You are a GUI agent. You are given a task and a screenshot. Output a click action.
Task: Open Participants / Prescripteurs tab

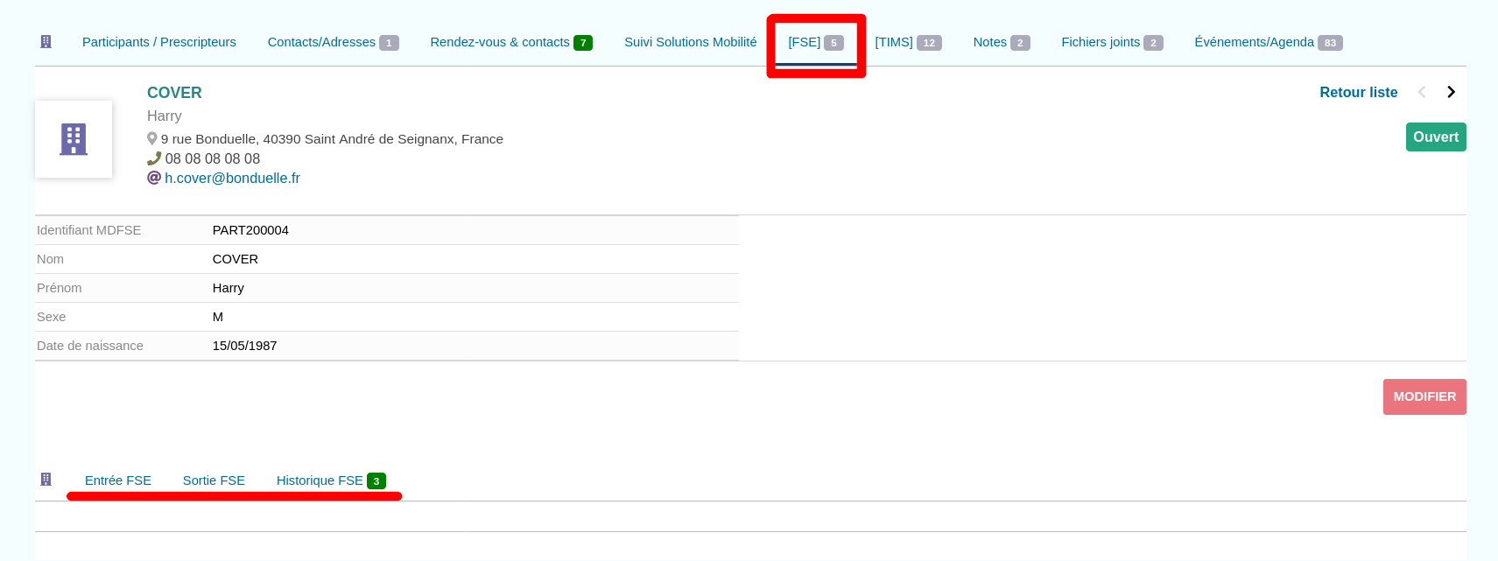[159, 42]
